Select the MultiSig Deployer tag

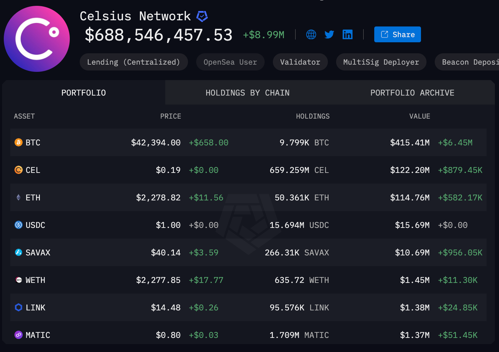(x=381, y=62)
